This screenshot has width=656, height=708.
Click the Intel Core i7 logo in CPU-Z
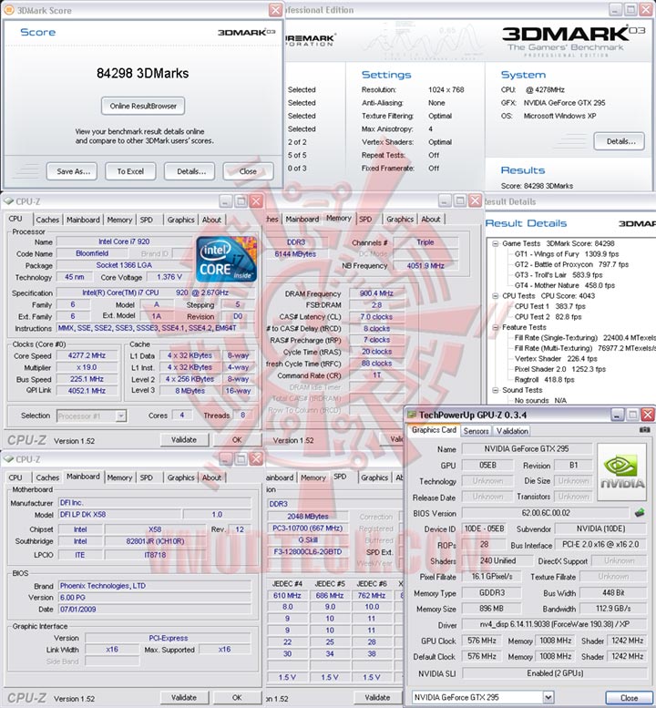point(227,259)
